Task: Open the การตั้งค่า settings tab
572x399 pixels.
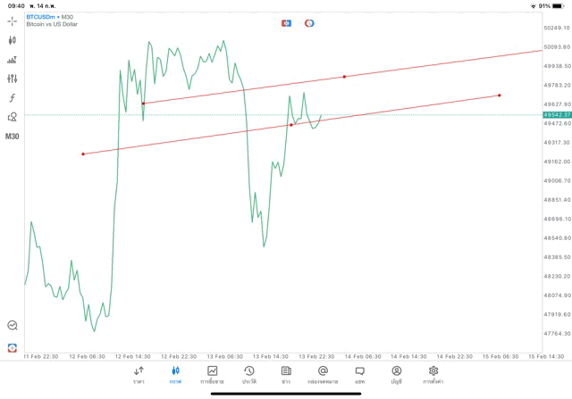Action: (x=433, y=375)
